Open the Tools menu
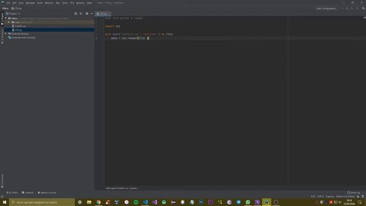Image resolution: width=366 pixels, height=206 pixels. (65, 3)
